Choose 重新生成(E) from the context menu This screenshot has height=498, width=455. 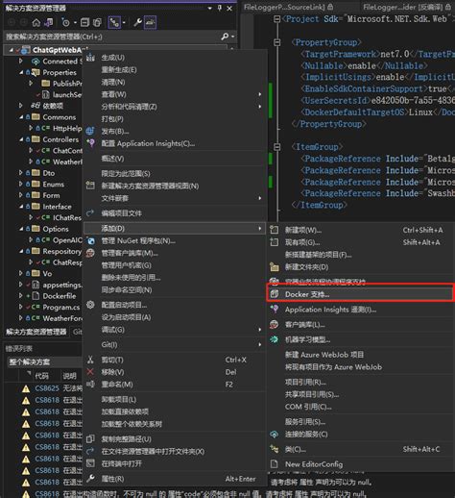[175, 69]
